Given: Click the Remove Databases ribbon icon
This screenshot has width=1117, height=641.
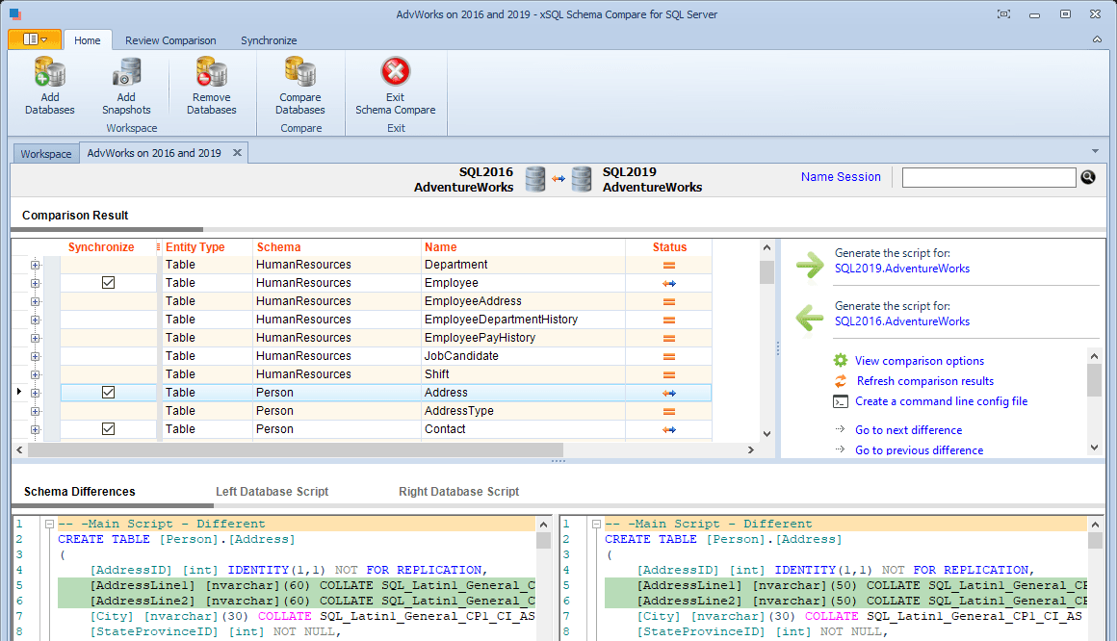Looking at the screenshot, I should coord(212,72).
